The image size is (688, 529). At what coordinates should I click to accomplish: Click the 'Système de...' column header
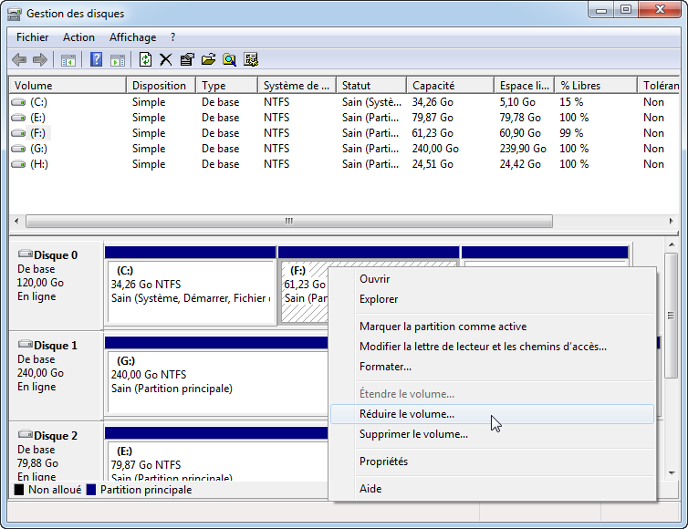pos(296,86)
